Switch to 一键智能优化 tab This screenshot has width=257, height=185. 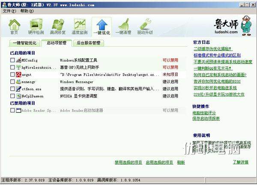coord(24,43)
